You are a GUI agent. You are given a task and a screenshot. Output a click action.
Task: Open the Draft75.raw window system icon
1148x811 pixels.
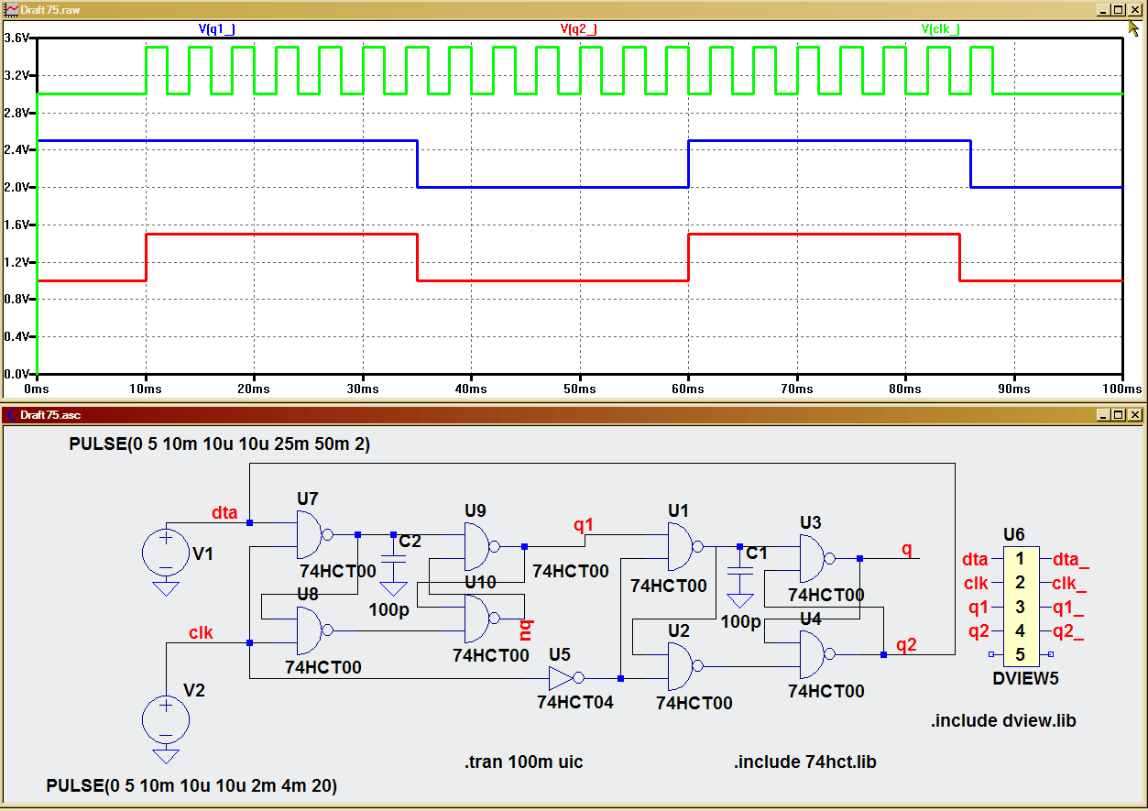(11, 9)
